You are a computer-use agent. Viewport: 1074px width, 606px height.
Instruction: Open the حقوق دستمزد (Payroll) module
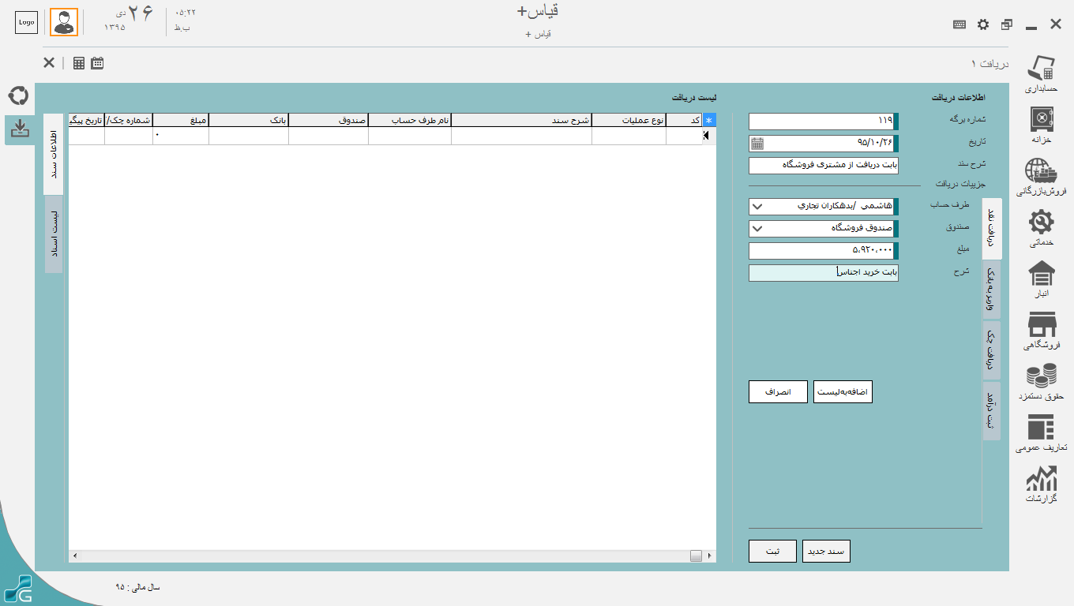(x=1041, y=381)
